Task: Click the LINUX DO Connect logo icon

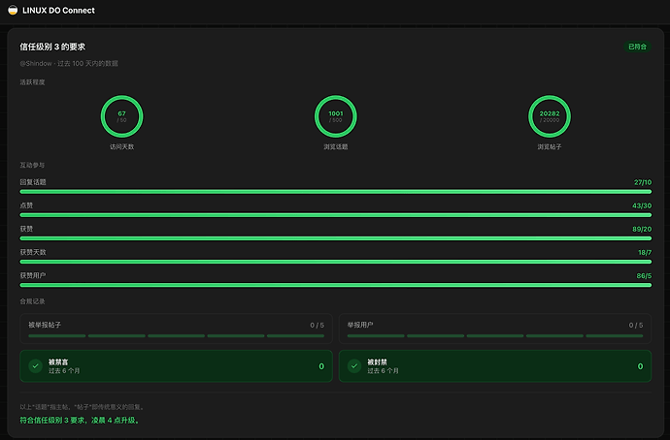Action: (13, 11)
